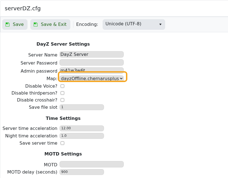Click the Save button
The height and width of the screenshot is (178, 228).
coord(15,24)
